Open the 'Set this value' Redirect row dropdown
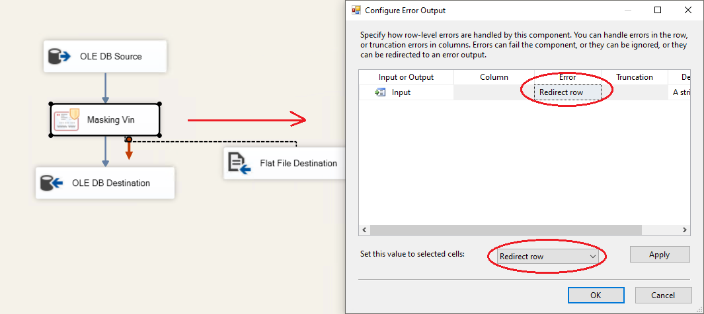This screenshot has height=314, width=704. (547, 256)
